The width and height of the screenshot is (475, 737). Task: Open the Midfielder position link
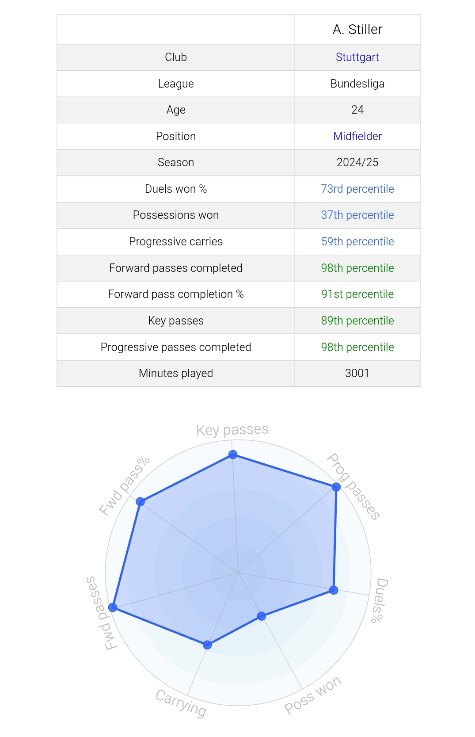tap(357, 136)
